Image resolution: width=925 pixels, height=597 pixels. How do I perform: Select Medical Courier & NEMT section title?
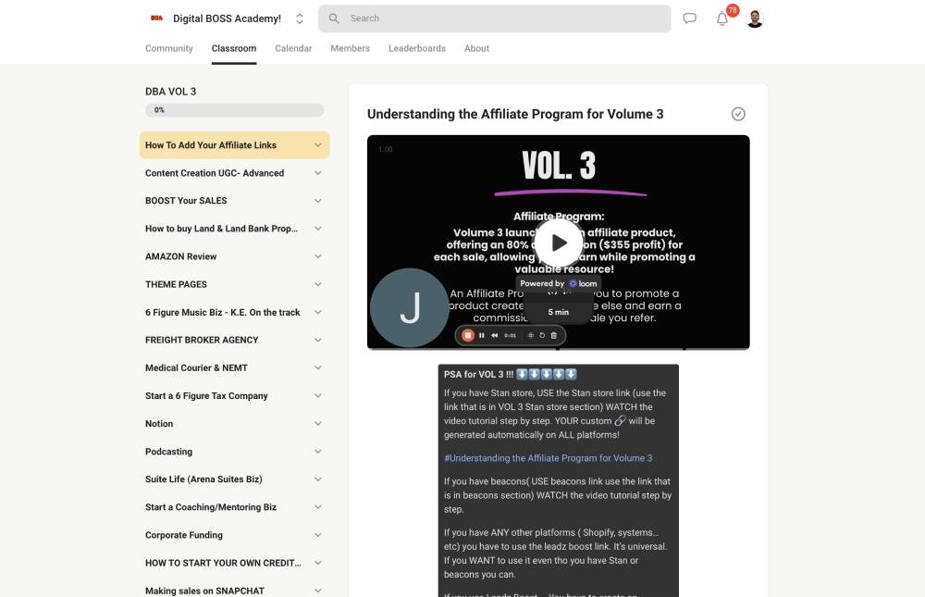196,367
